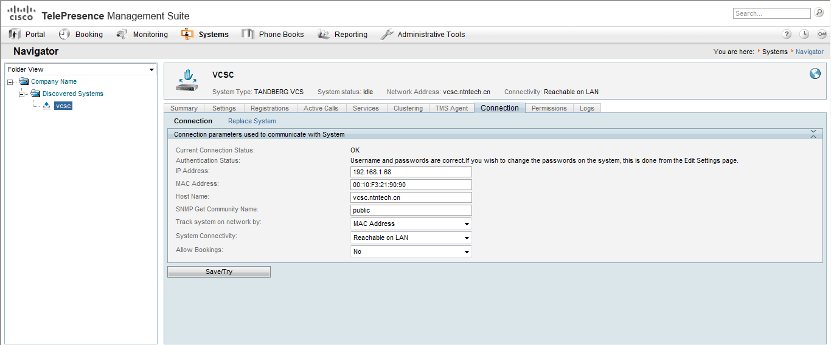The width and height of the screenshot is (831, 345).
Task: Click the Company Name folder icon
Action: (x=24, y=81)
